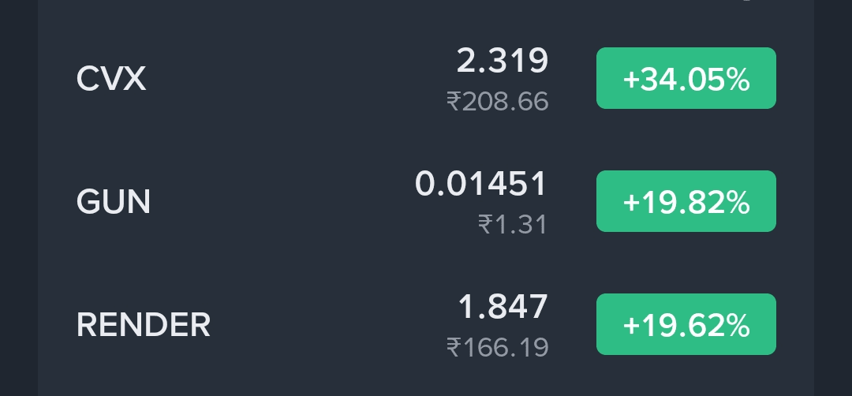The width and height of the screenshot is (852, 396).
Task: Click the GUN price 0.01451
Action: (x=480, y=184)
